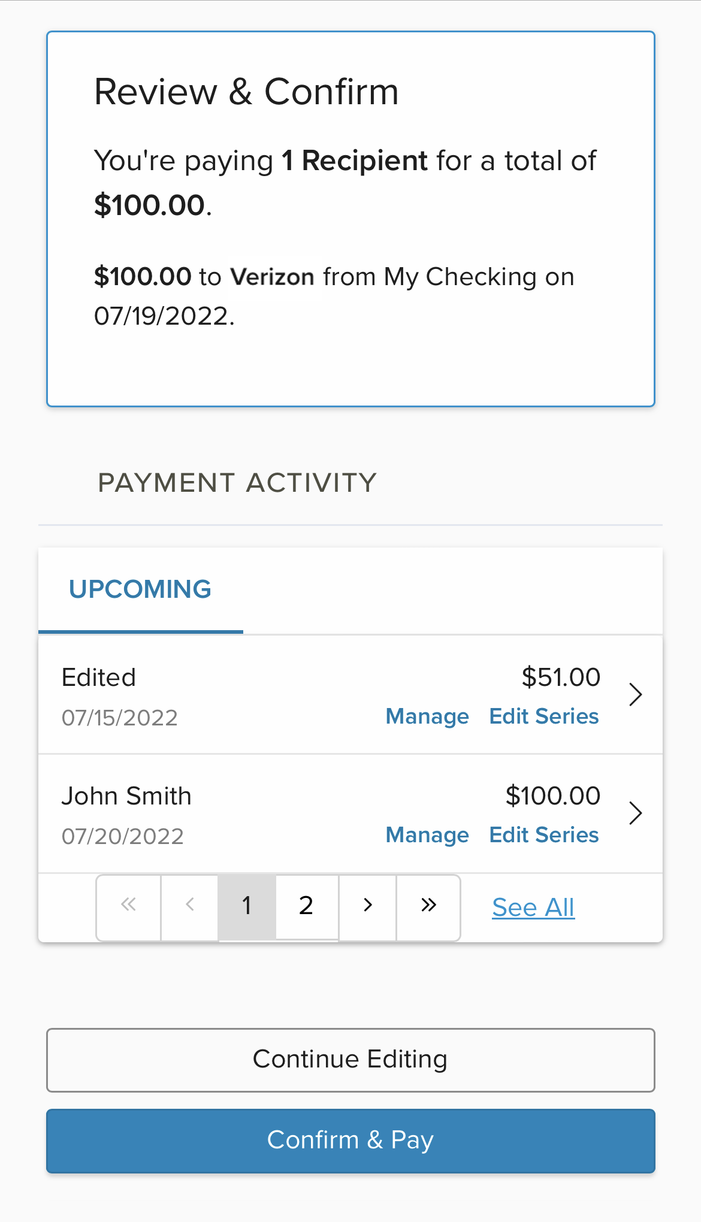Click the $100.00 John Smith amount
Image resolution: width=701 pixels, height=1222 pixels.
point(552,796)
